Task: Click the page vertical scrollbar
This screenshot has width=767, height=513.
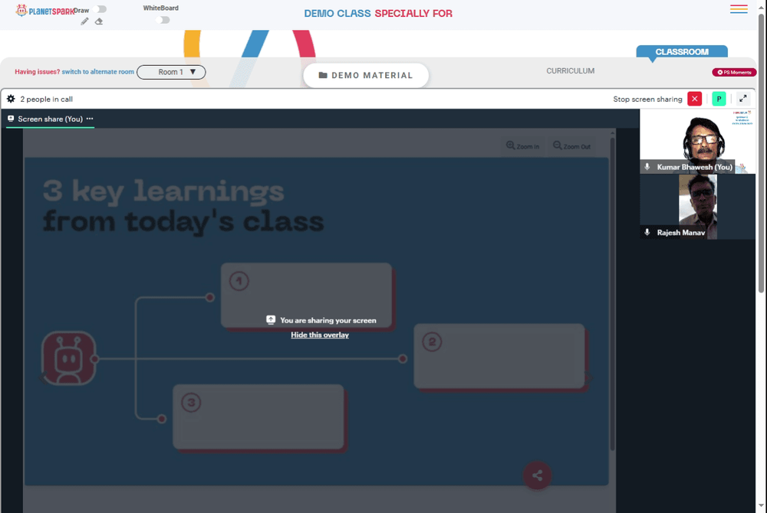Action: [761, 153]
